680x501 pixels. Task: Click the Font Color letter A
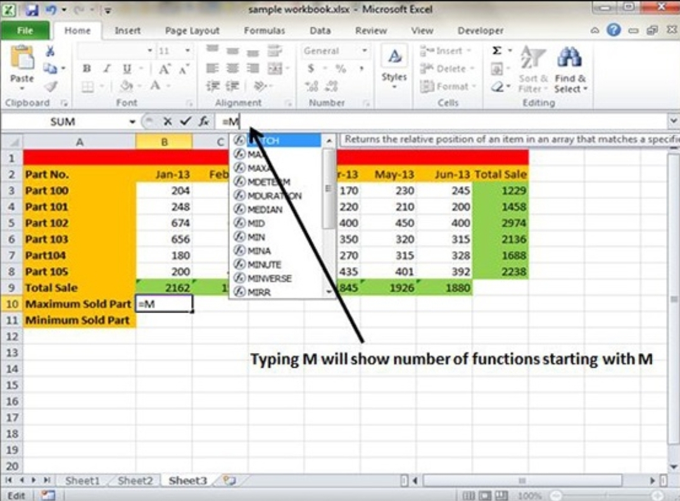pyautogui.click(x=155, y=85)
